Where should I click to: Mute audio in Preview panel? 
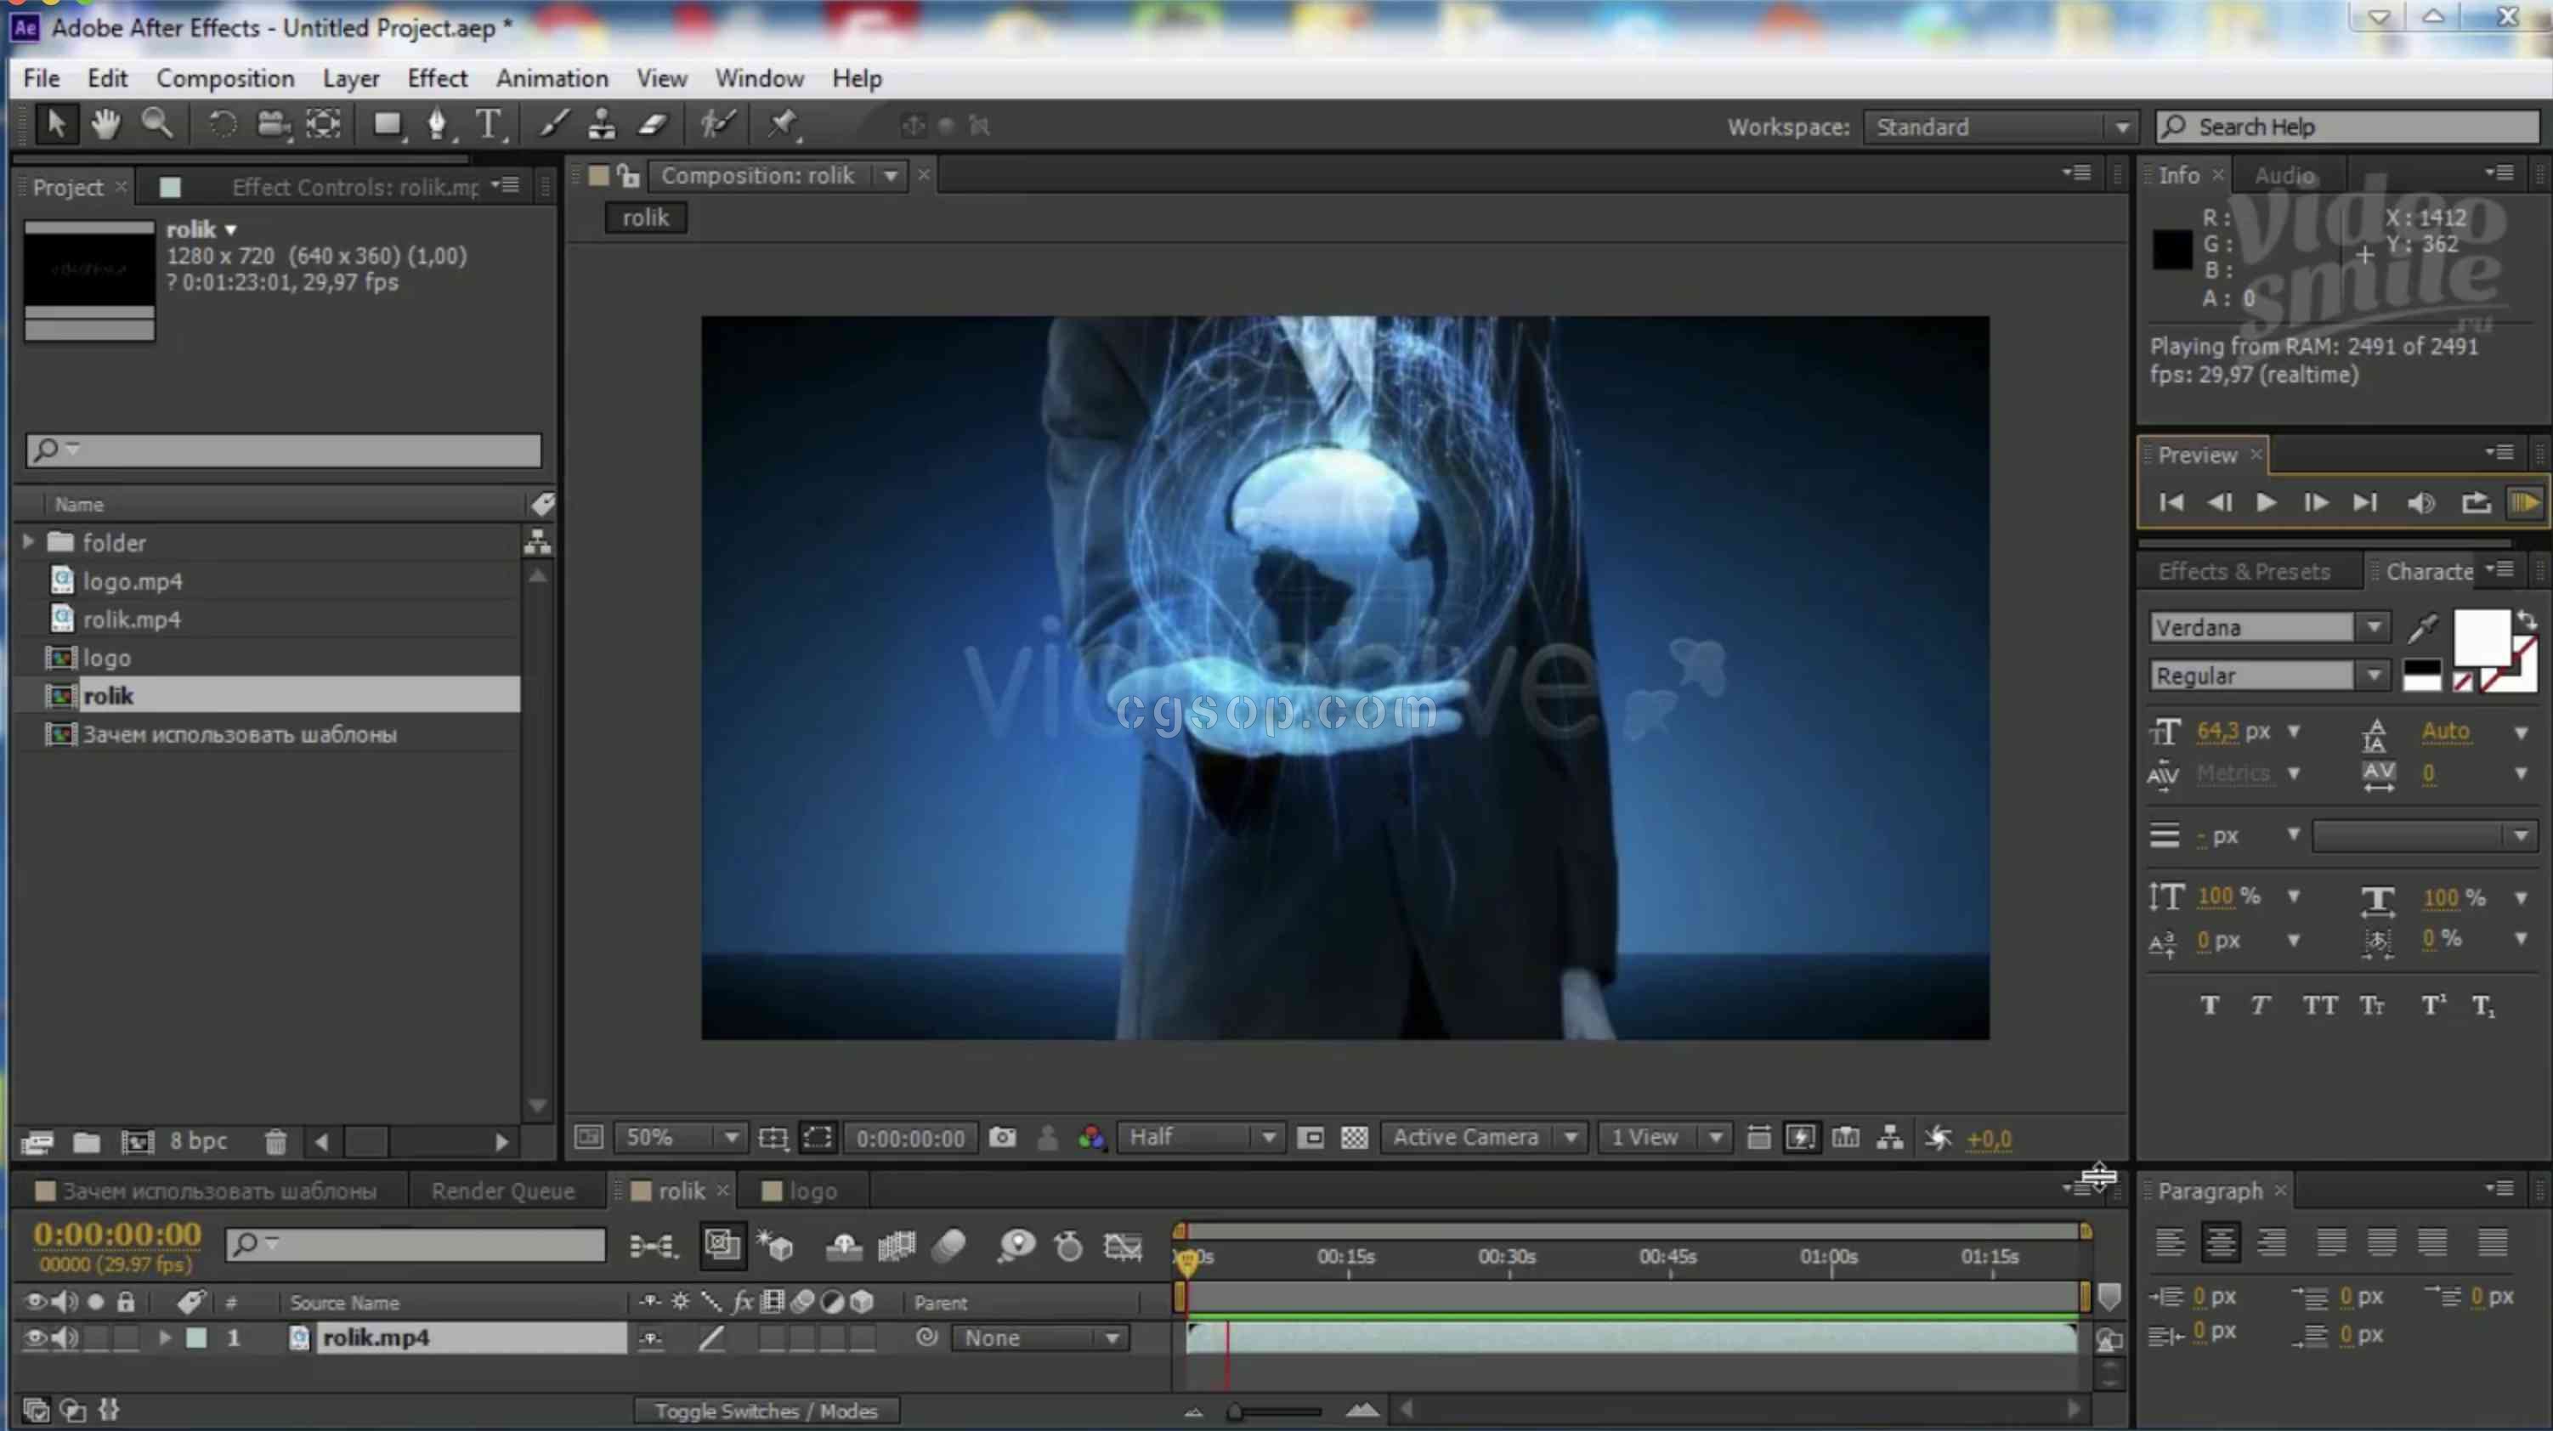2421,502
